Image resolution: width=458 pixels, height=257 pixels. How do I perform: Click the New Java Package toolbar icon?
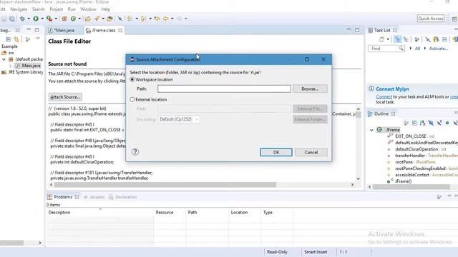(x=64, y=19)
